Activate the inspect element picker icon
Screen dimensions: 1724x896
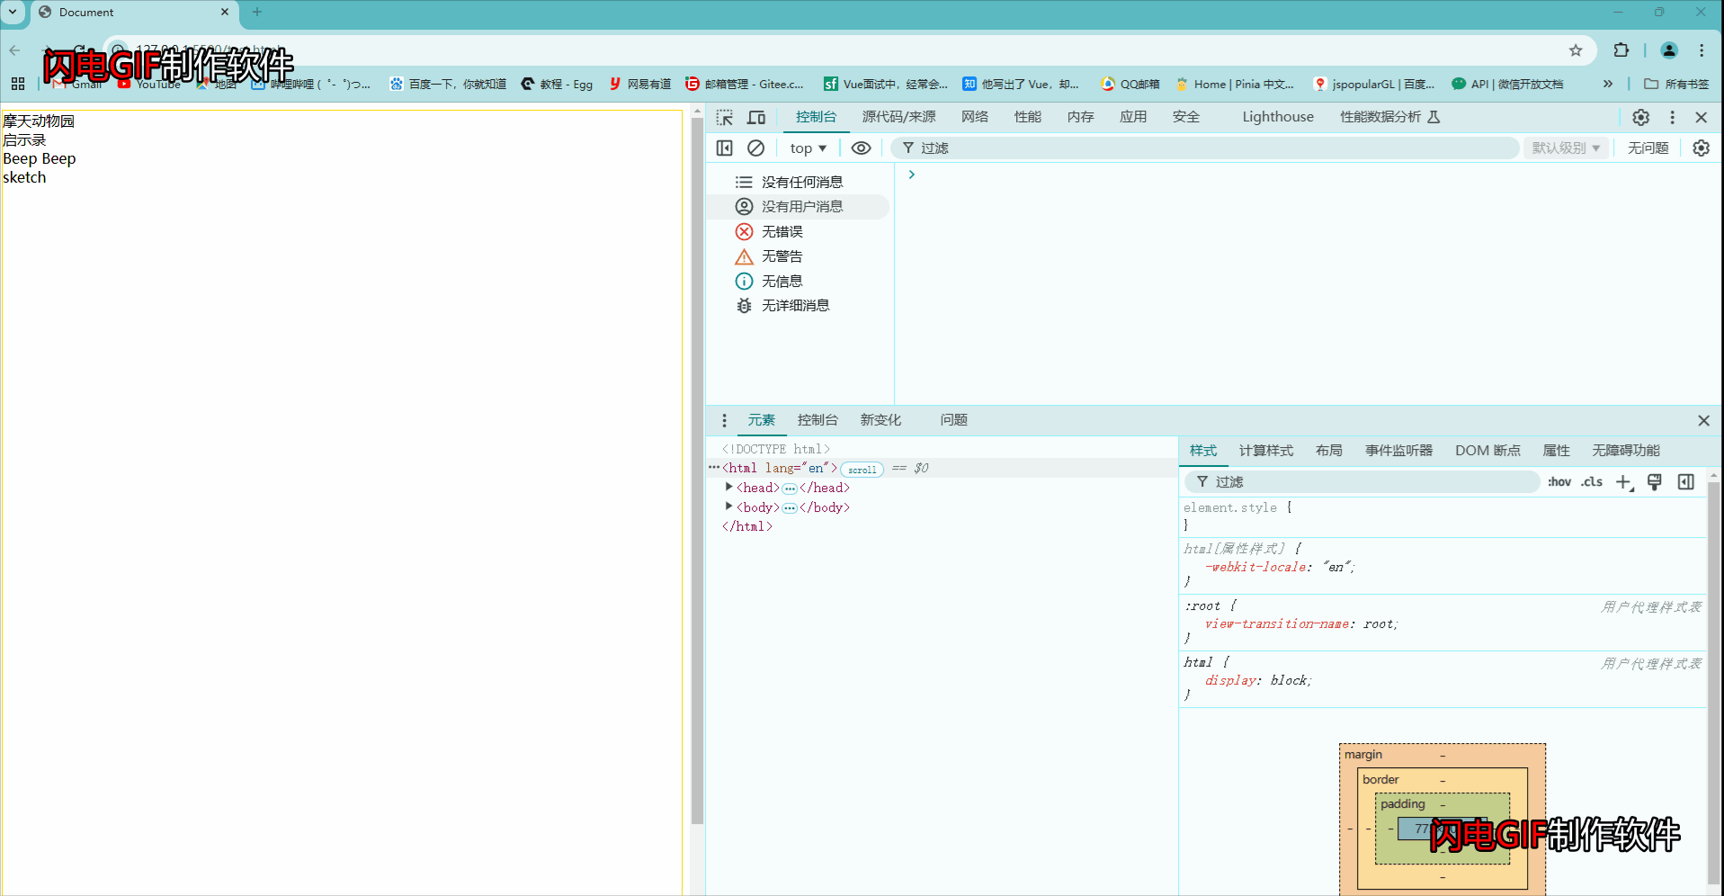[x=725, y=117]
